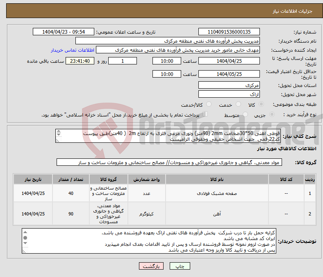Click the remaining days field showing 1
This screenshot has width=323, height=277.
tap(123, 61)
